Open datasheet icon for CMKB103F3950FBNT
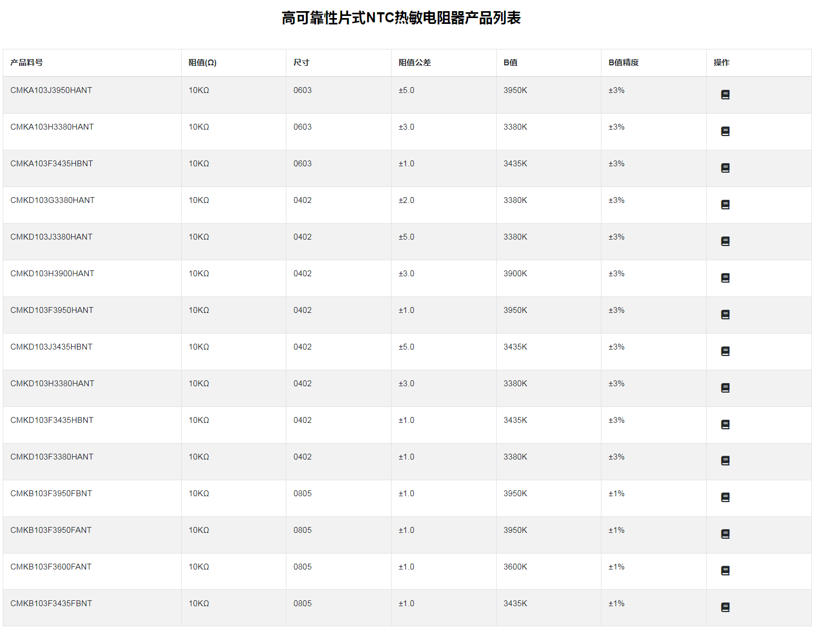 pyautogui.click(x=725, y=497)
